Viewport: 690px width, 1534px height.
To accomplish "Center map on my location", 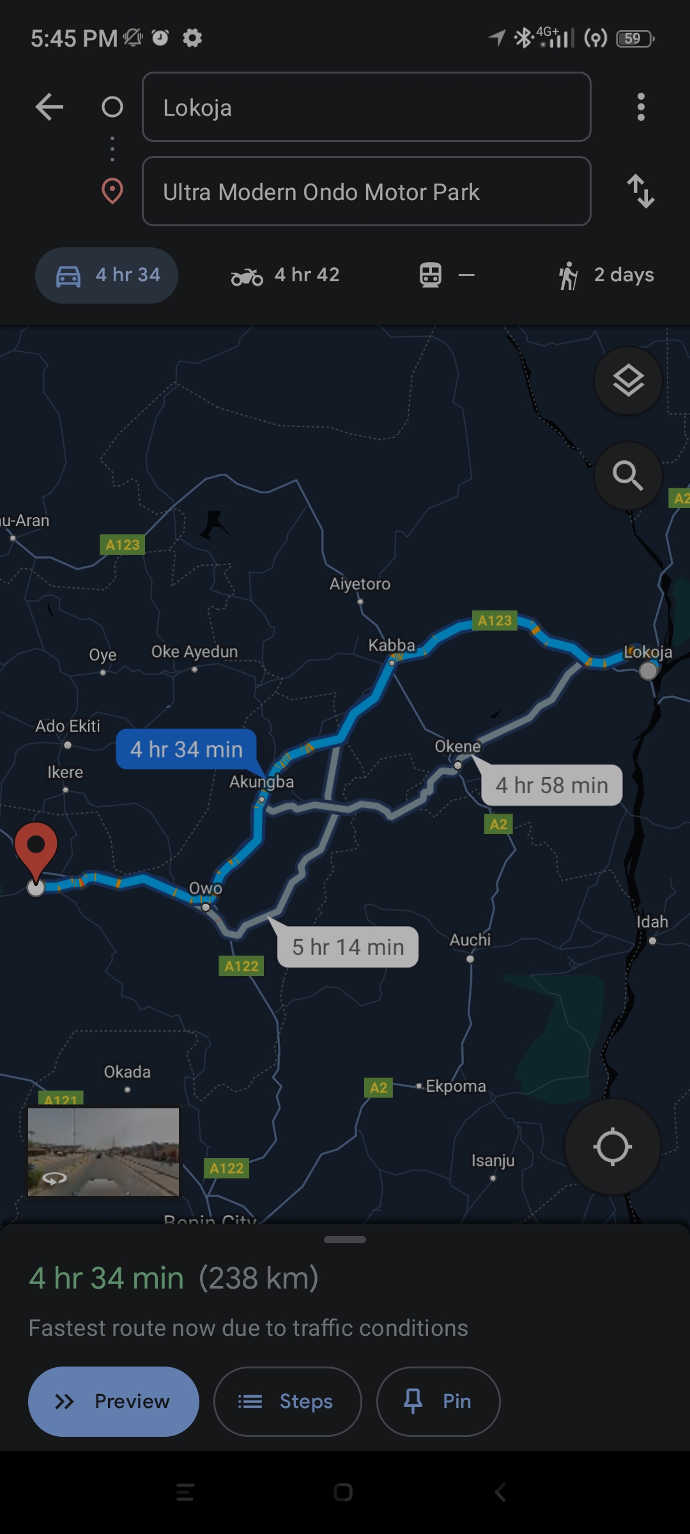I will (x=613, y=1147).
